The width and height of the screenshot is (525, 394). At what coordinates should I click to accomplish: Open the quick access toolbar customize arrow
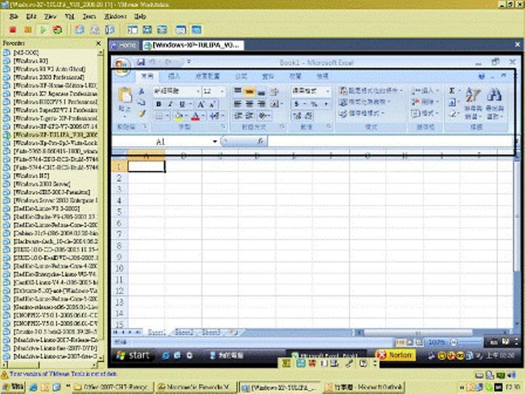pyautogui.click(x=189, y=62)
